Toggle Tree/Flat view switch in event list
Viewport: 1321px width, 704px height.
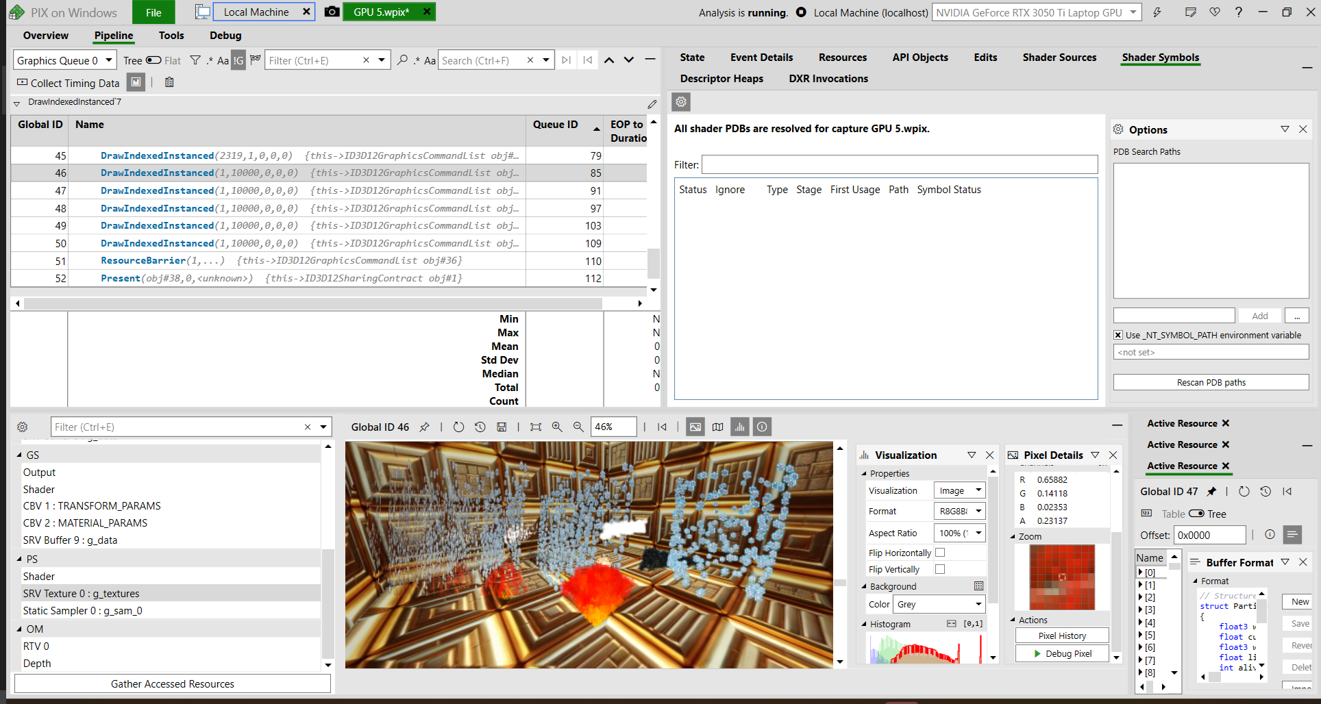pos(153,60)
